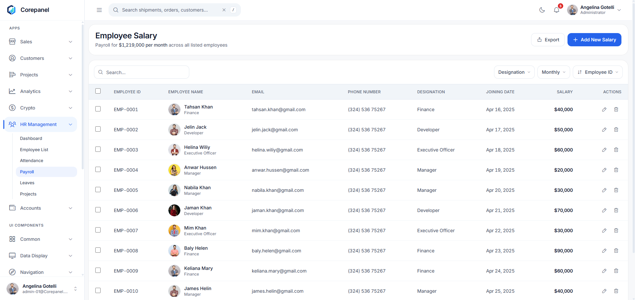
Task: Delete the Baly Helen salary row
Action: (616, 251)
